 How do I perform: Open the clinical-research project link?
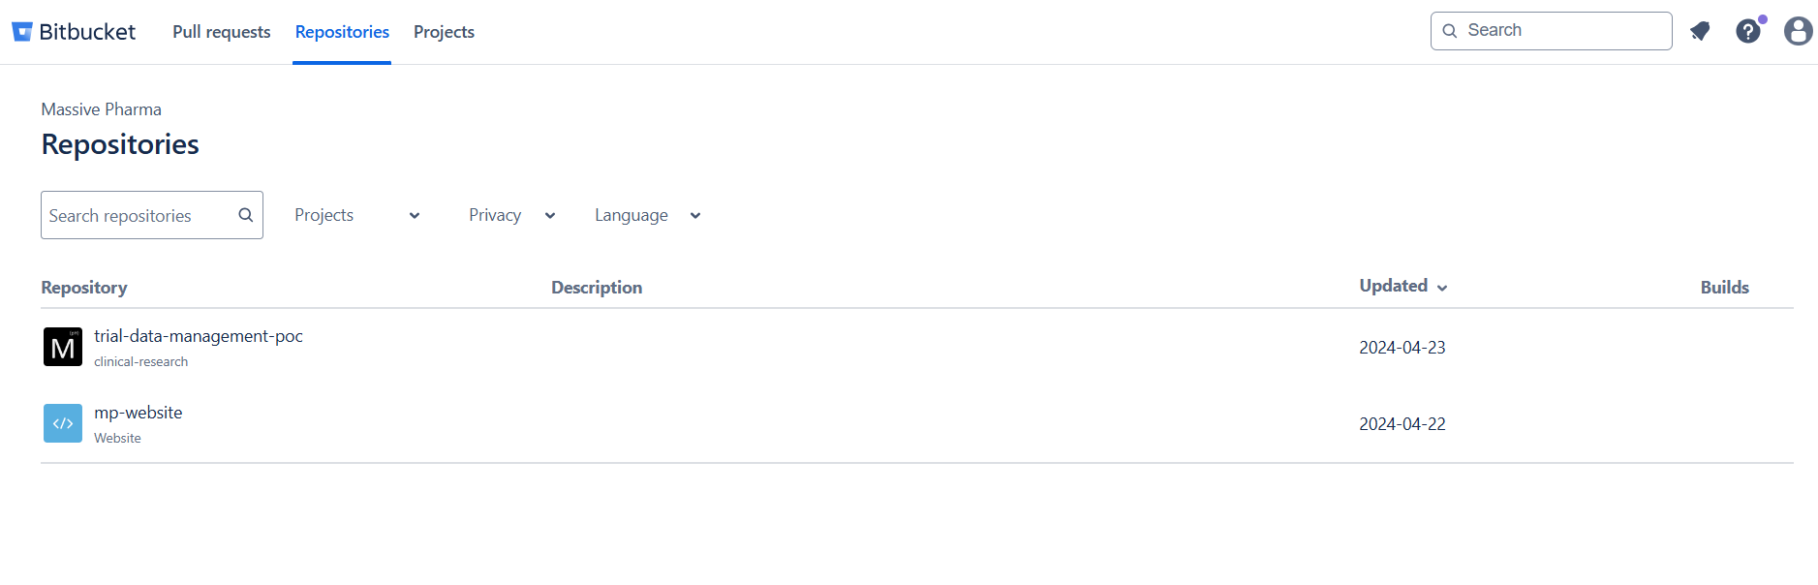[141, 361]
